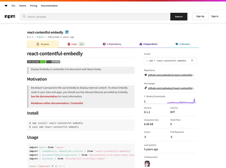Click the Code tab red file icon
Viewport: 226px width, 168px height.
click(x=69, y=44)
